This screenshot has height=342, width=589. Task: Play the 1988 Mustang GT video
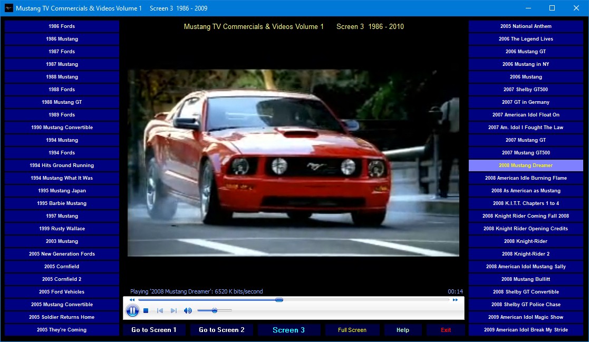(x=62, y=102)
